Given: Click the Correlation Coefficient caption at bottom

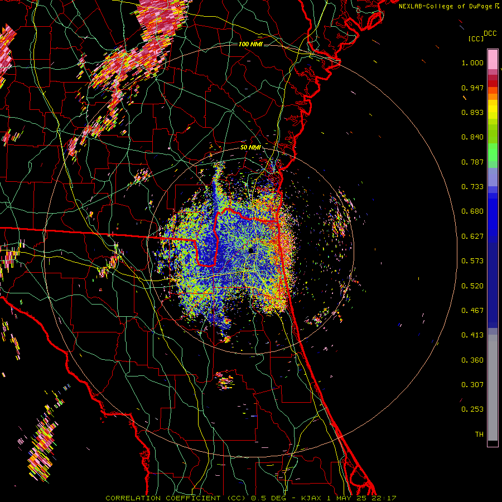Looking at the screenshot, I should 251,498.
